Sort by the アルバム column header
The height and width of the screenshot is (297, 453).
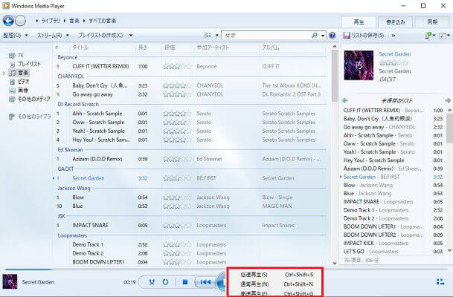click(x=271, y=48)
